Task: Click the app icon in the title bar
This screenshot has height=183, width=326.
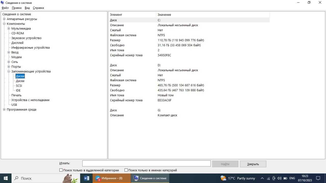Action: point(3,3)
